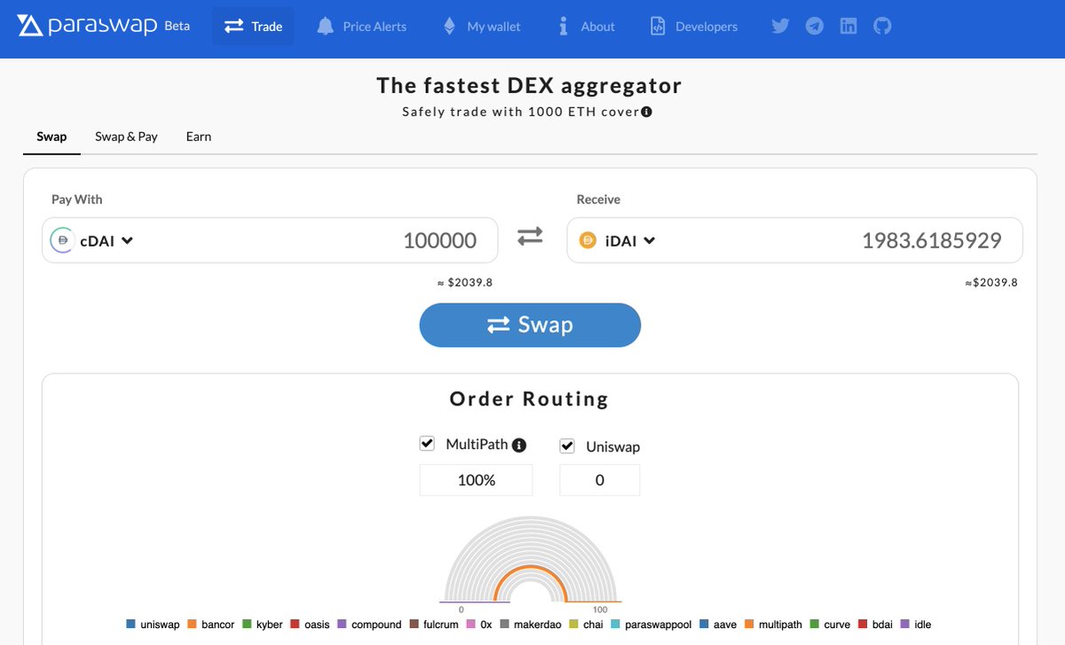Click the compound legend swatch

pyautogui.click(x=343, y=625)
